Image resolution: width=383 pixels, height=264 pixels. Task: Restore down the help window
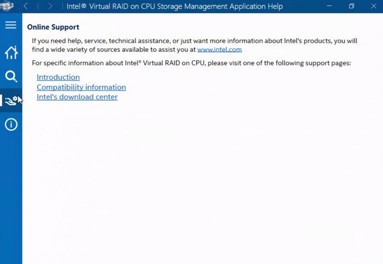(x=351, y=6)
